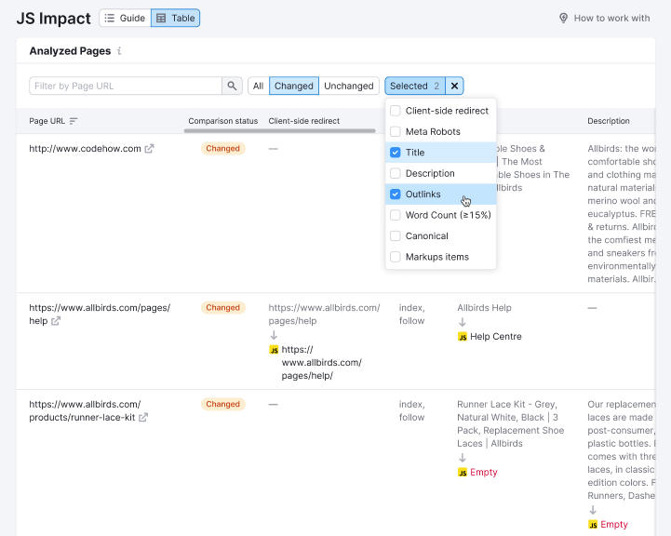Open external link icon for allbirds help page
The height and width of the screenshot is (536, 671).
tap(56, 321)
